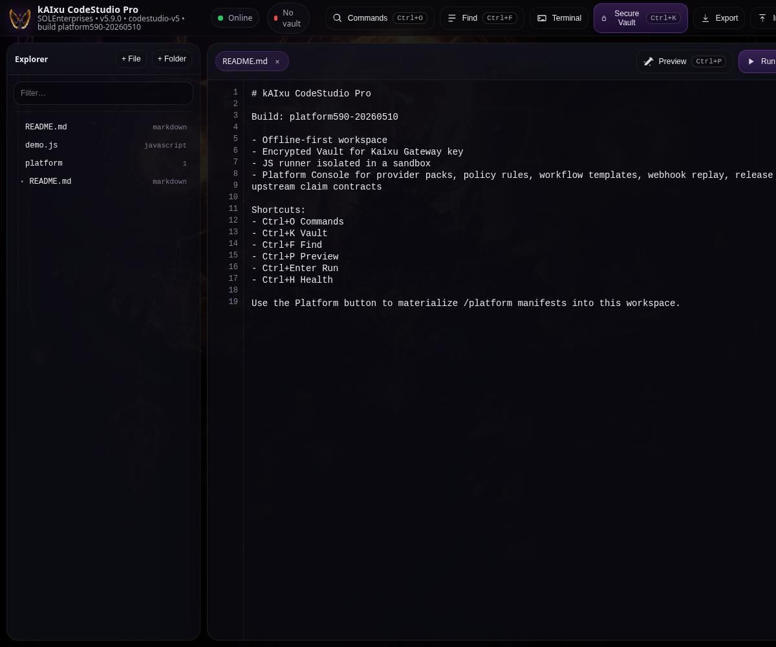776x647 pixels.
Task: Click the Commands magnifier icon
Action: tap(338, 18)
